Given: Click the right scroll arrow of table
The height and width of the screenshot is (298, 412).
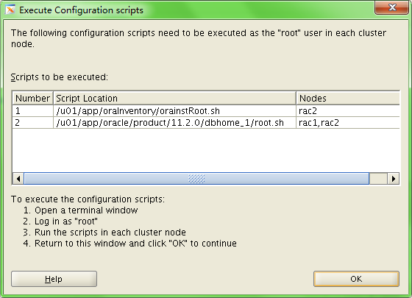Looking at the screenshot, I should click(394, 179).
